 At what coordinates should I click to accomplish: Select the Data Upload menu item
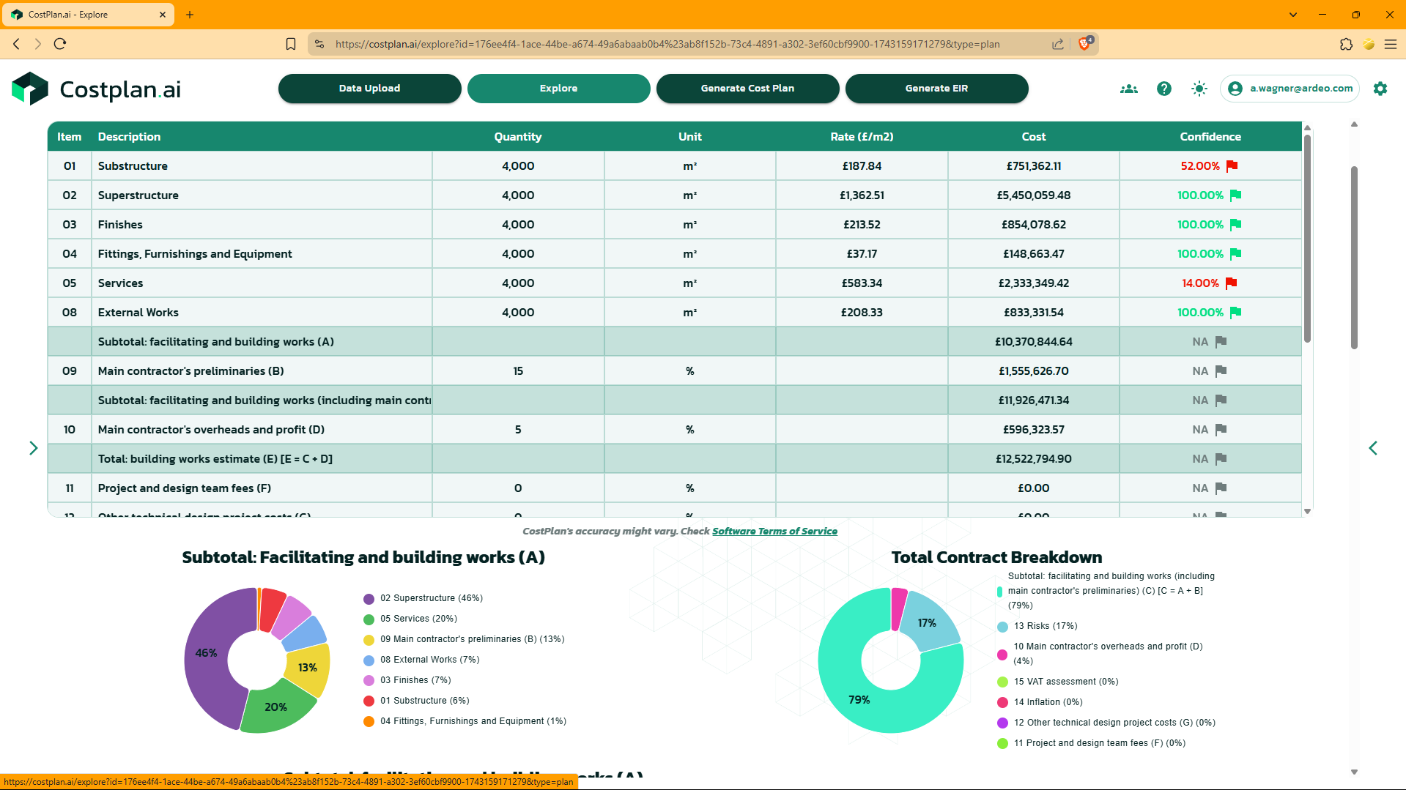tap(369, 88)
